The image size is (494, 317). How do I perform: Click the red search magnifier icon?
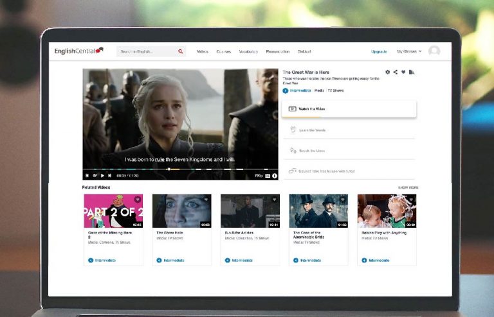click(181, 51)
